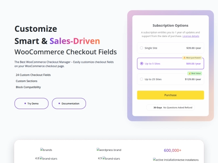218x163 pixels.
Task: Choose the Up to 25 Sites radio option
Action: [x=141, y=79]
